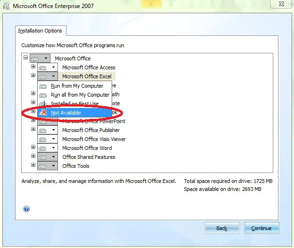Click the Continue button

point(261,228)
